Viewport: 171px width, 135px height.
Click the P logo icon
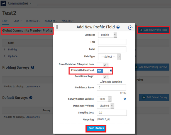tap(3, 3)
